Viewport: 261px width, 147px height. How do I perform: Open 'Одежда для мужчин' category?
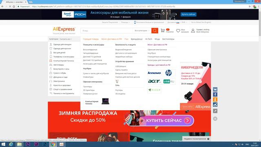[62, 49]
